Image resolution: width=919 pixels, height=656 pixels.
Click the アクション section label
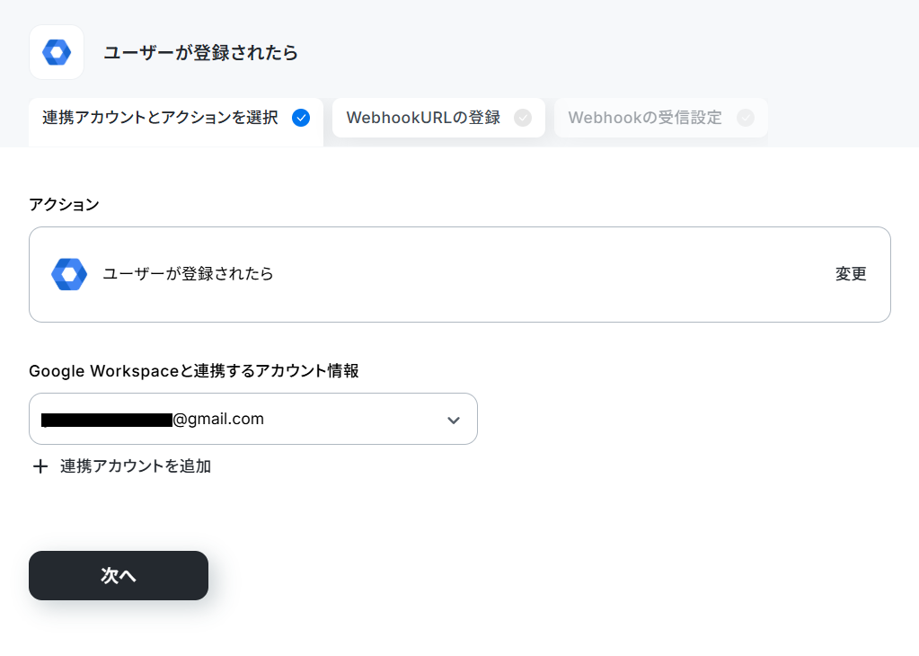click(x=64, y=205)
